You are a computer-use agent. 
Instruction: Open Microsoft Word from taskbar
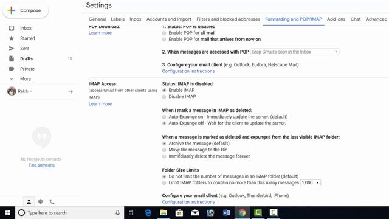tap(226, 213)
